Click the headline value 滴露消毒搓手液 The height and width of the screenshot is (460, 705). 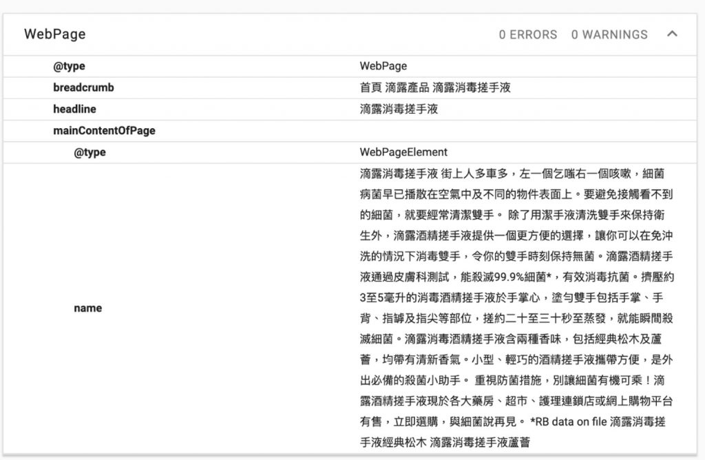coord(399,109)
